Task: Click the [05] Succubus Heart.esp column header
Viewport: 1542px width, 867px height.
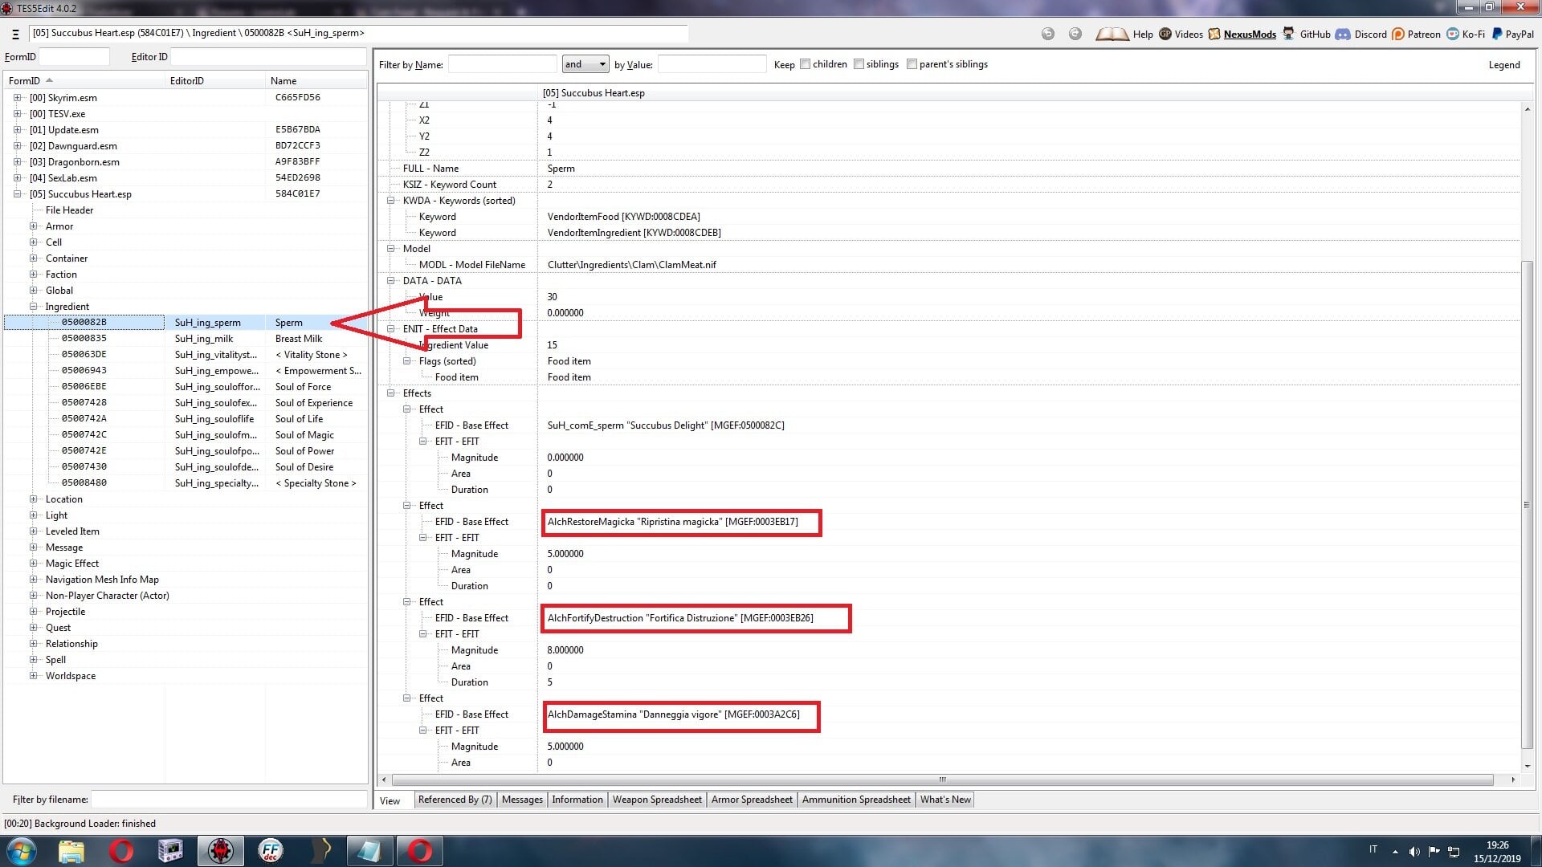Action: coord(1028,93)
